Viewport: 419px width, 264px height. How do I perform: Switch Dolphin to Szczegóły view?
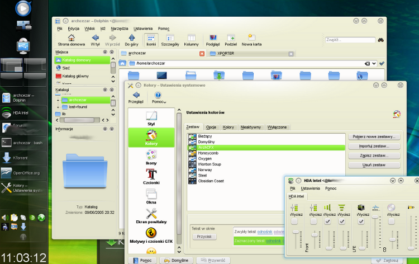(170, 40)
